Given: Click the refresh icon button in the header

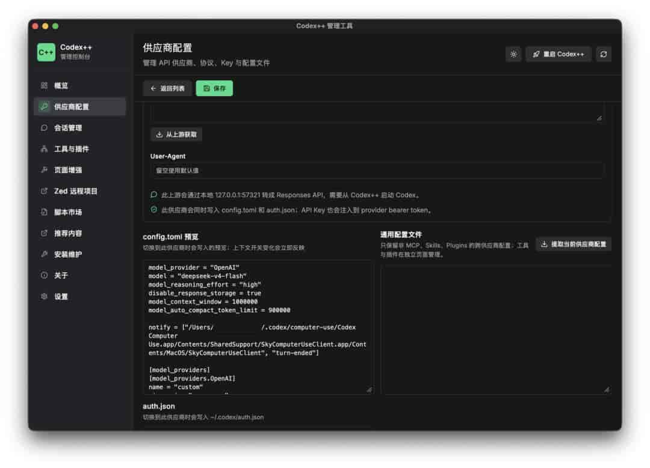Looking at the screenshot, I should tap(604, 54).
